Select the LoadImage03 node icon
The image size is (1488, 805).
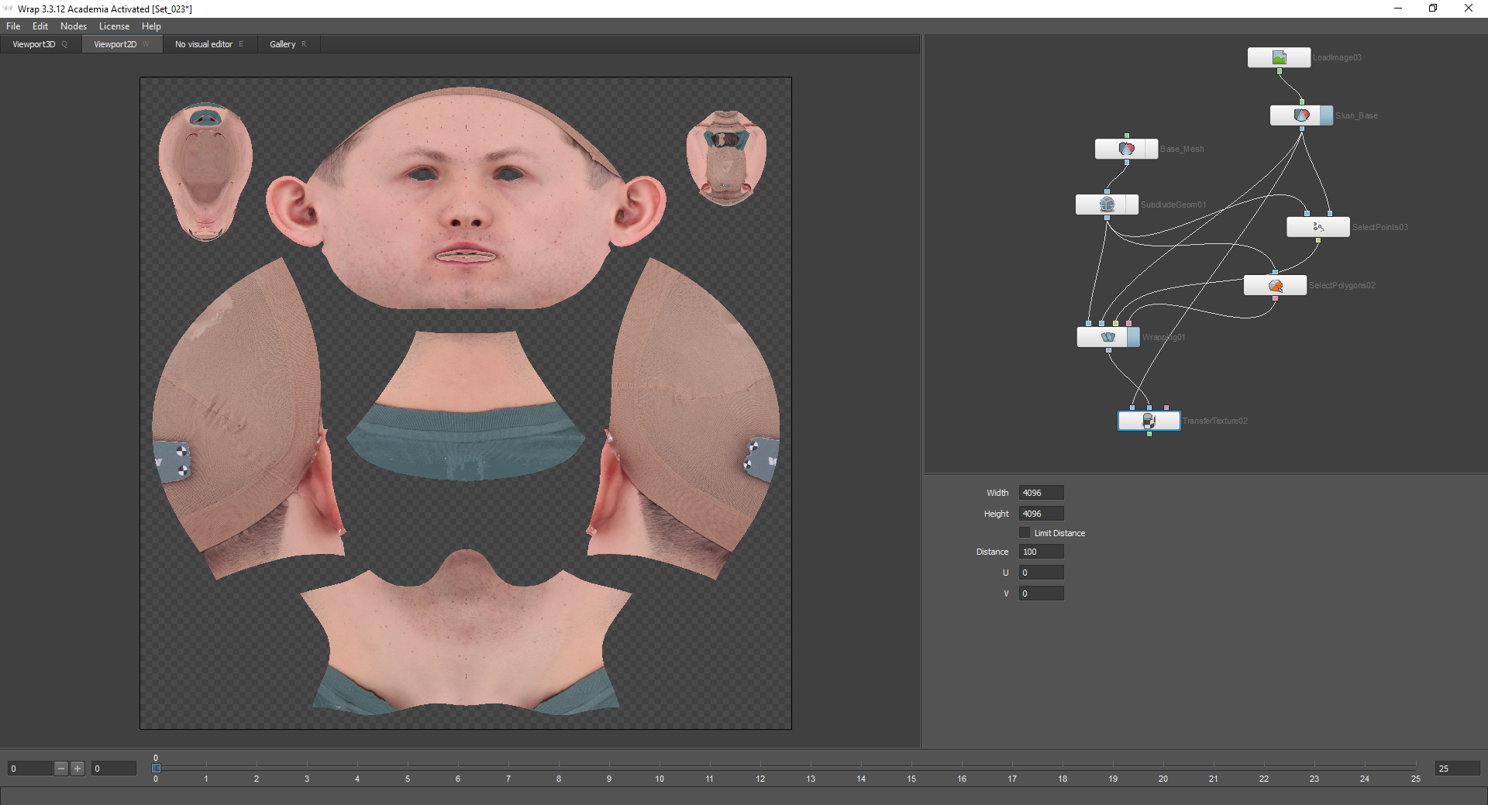click(x=1279, y=57)
